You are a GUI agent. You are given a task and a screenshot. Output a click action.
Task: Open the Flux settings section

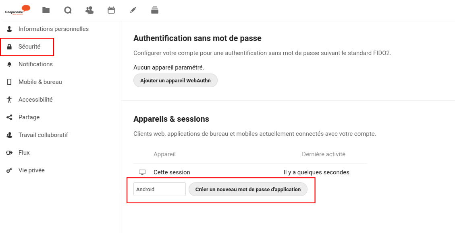click(x=24, y=153)
